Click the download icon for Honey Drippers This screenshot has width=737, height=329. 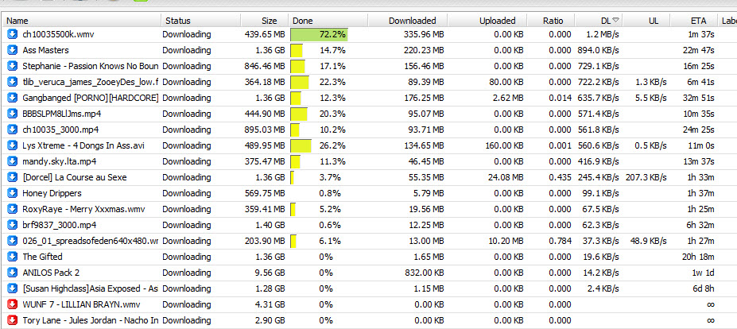[12, 193]
